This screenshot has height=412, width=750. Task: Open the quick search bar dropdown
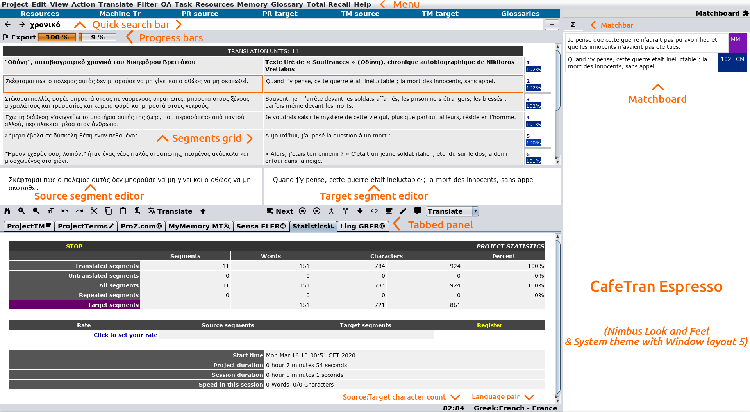tap(552, 25)
